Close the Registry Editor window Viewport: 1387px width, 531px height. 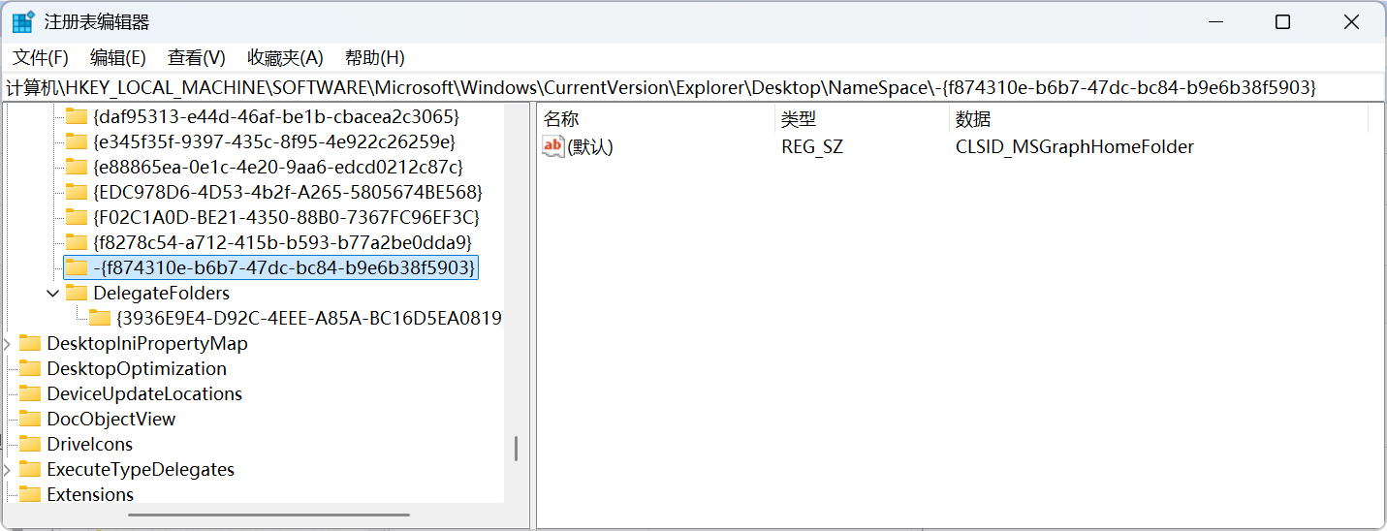[x=1351, y=21]
